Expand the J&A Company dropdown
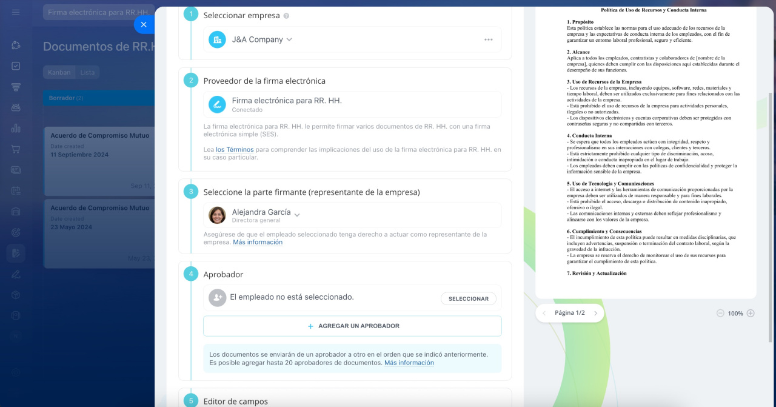This screenshot has width=776, height=407. point(289,39)
